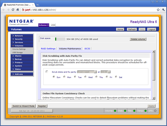Click the disk space usage bar

(60, 39)
